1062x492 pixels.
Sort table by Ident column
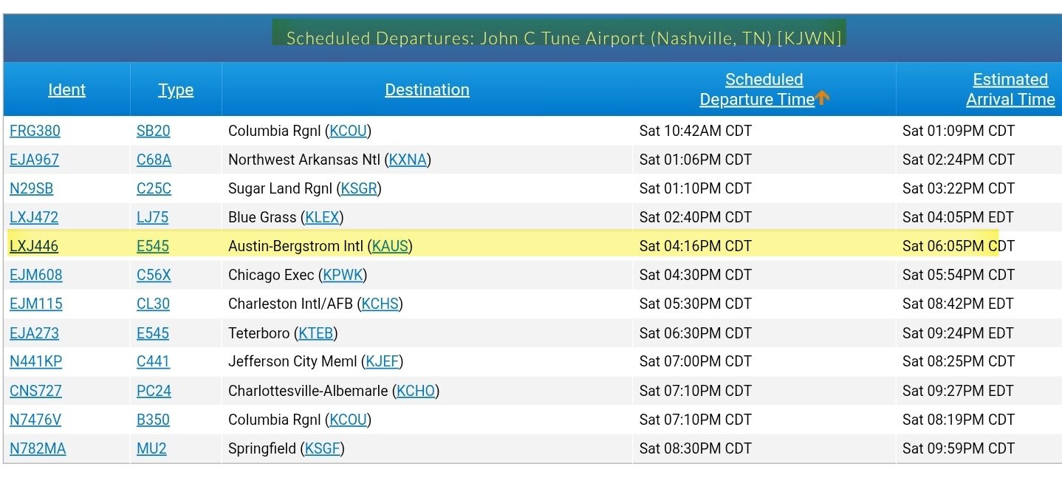point(66,90)
